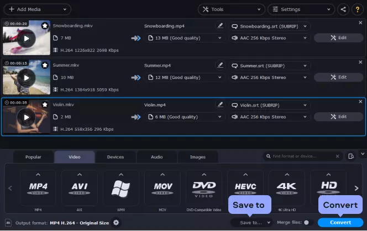Rename Violin.mp4 using pencil icon
The image size is (367, 231).
point(220,105)
